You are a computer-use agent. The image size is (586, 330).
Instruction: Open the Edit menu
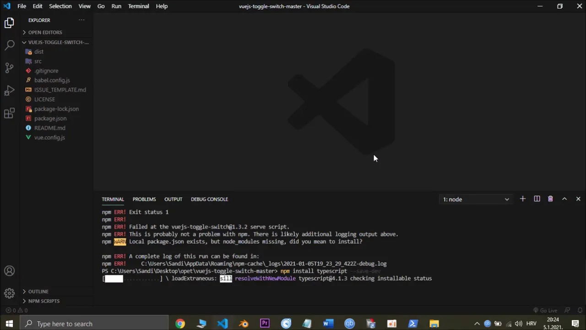coord(38,6)
